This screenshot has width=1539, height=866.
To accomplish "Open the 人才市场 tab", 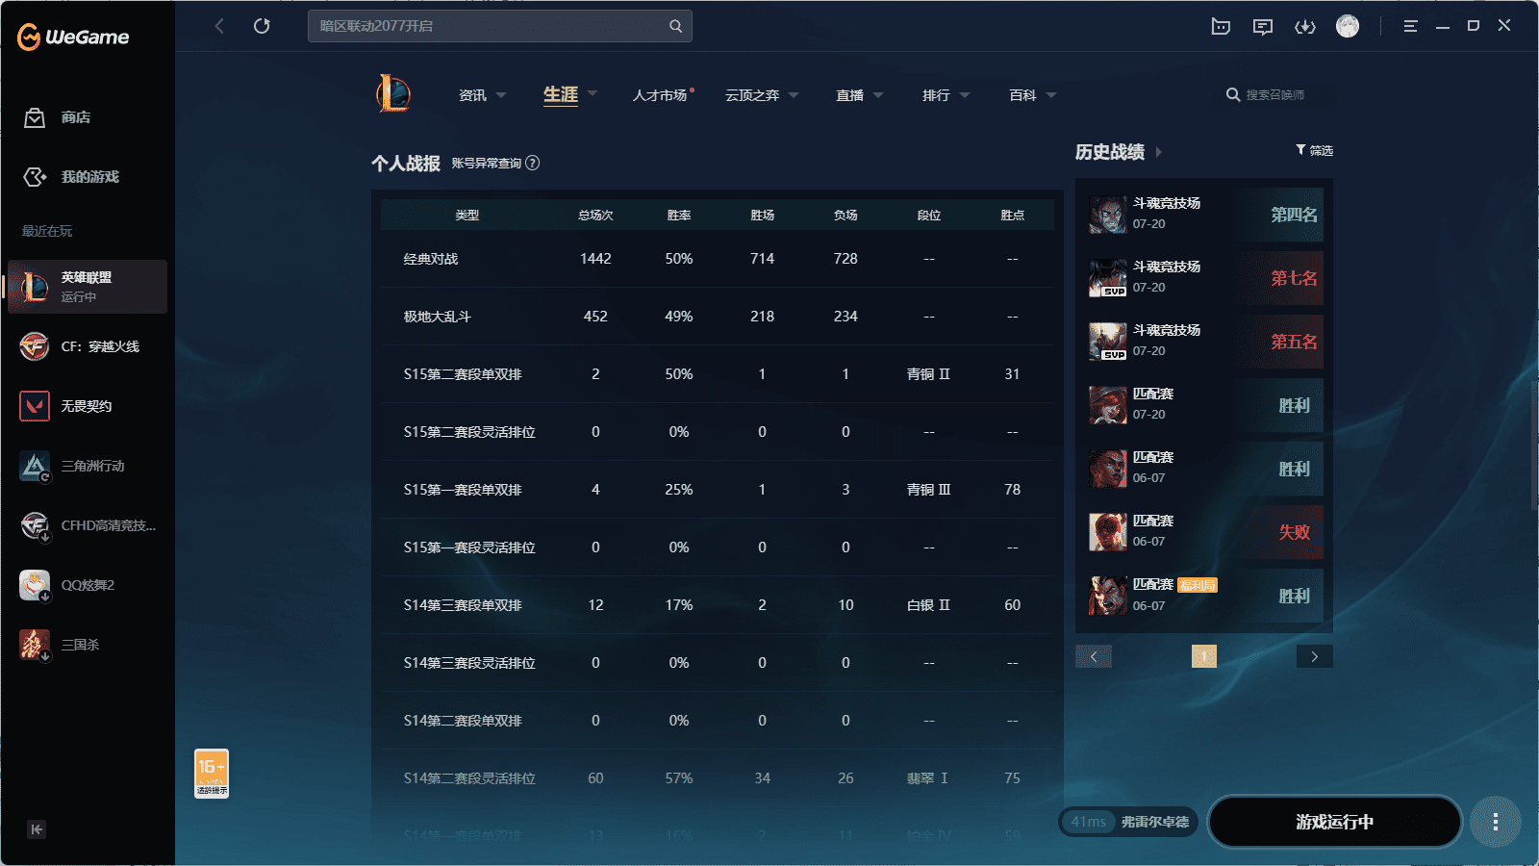I will pyautogui.click(x=661, y=95).
